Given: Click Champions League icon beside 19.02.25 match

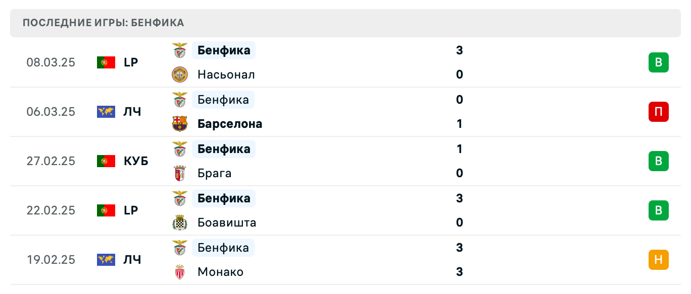Looking at the screenshot, I should [x=106, y=260].
